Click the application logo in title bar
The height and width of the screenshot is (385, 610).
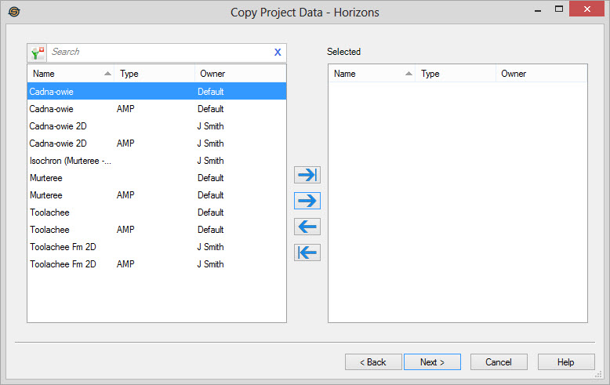coord(14,12)
